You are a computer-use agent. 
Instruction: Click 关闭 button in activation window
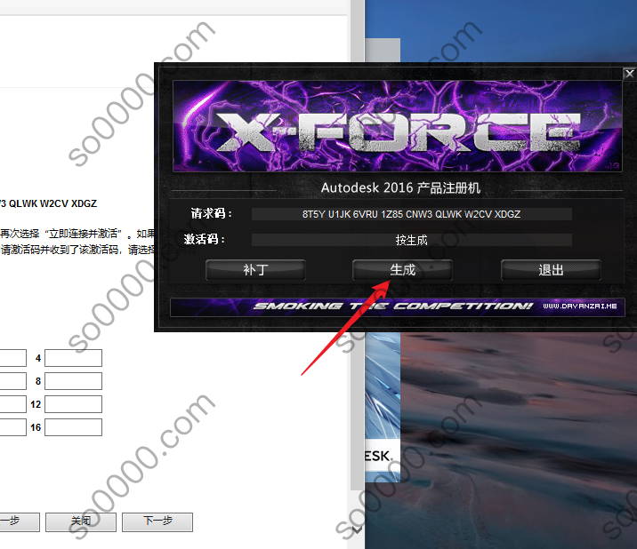point(81,521)
